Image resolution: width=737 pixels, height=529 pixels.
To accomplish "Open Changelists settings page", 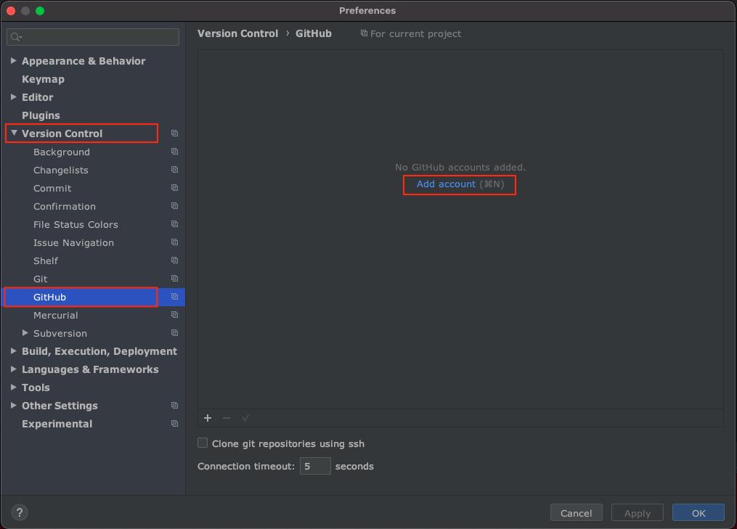I will (x=61, y=170).
